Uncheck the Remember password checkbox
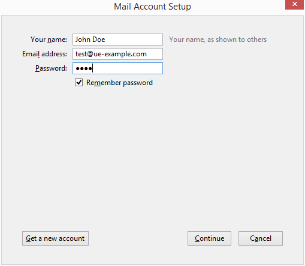Viewport: 305px width, 266px height. coord(78,82)
